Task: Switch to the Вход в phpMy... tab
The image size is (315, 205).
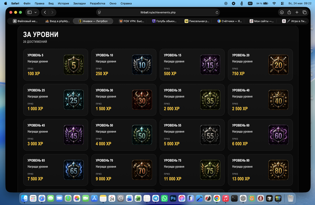Action: point(58,21)
